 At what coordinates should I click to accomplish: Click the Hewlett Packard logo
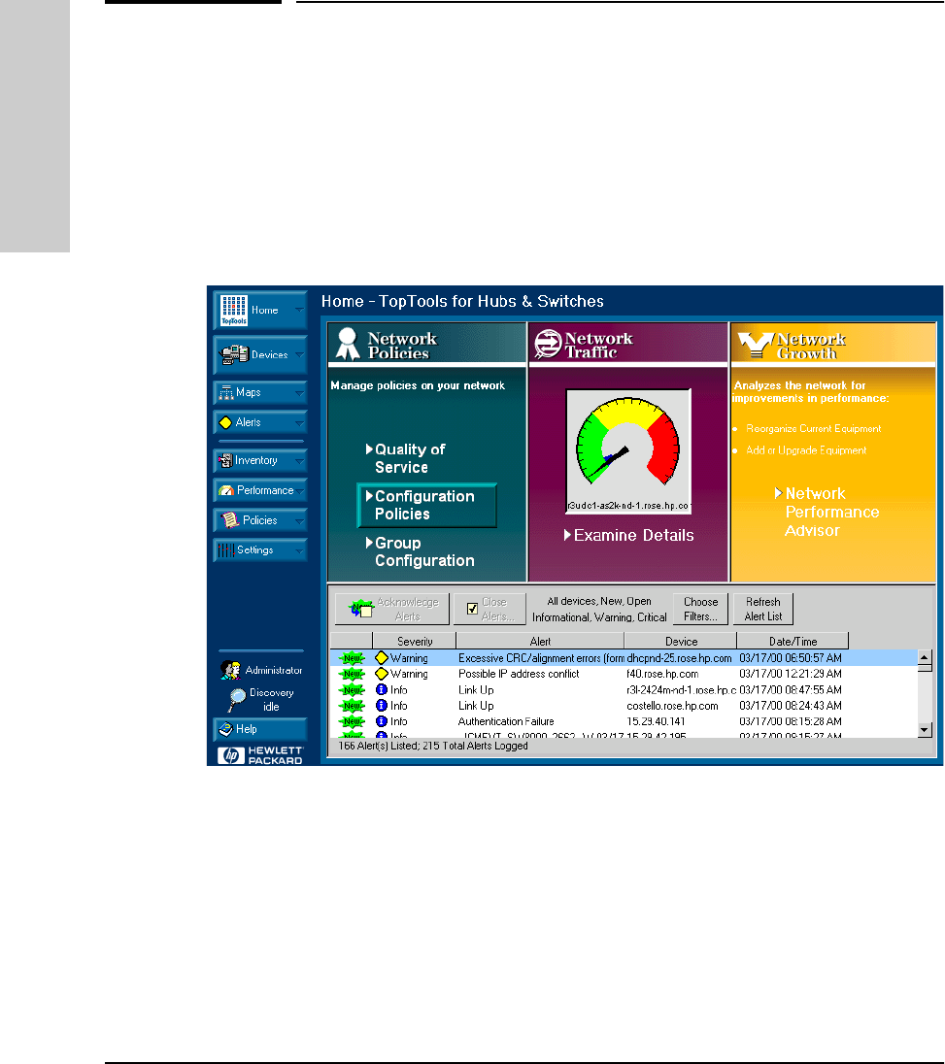pyautogui.click(x=230, y=756)
